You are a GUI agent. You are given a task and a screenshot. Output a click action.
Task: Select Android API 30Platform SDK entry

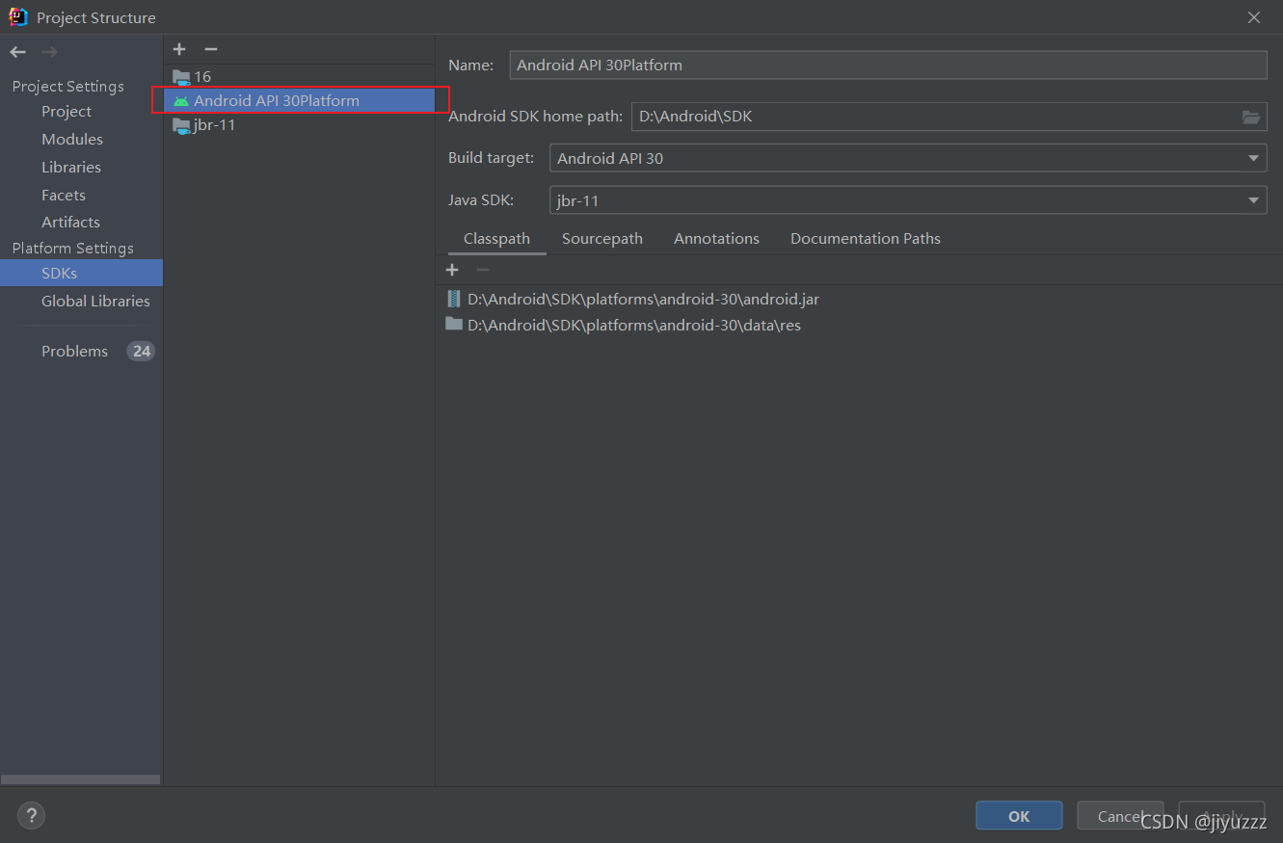pyautogui.click(x=300, y=100)
